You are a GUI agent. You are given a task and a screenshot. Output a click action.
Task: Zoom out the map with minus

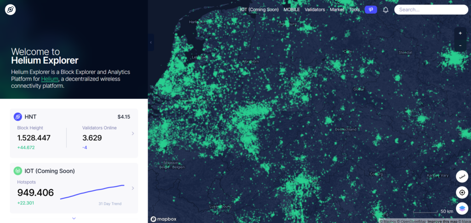click(x=460, y=46)
